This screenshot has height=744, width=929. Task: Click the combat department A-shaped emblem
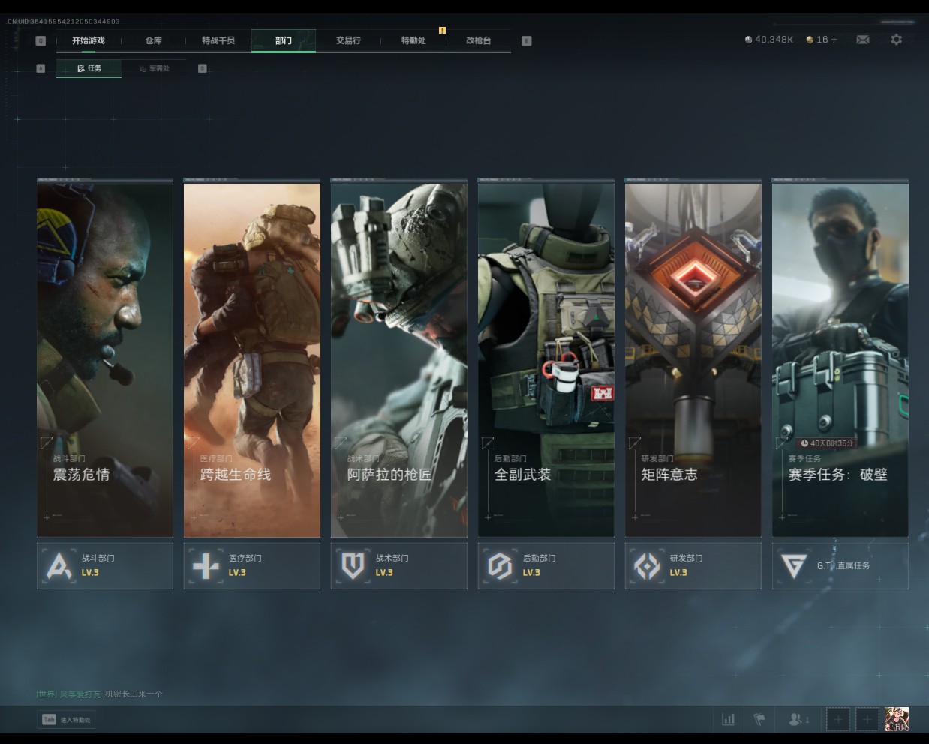click(59, 566)
